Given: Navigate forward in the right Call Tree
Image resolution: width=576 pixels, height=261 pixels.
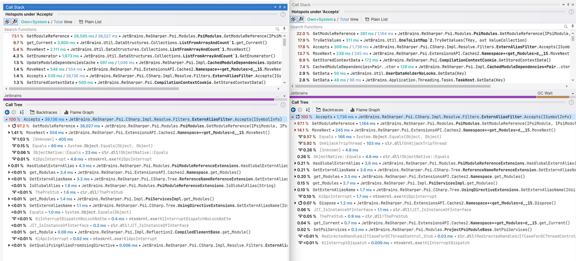Looking at the screenshot, I should pos(301,110).
